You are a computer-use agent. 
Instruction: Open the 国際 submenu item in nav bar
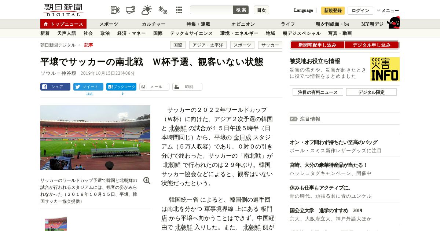coord(158,33)
